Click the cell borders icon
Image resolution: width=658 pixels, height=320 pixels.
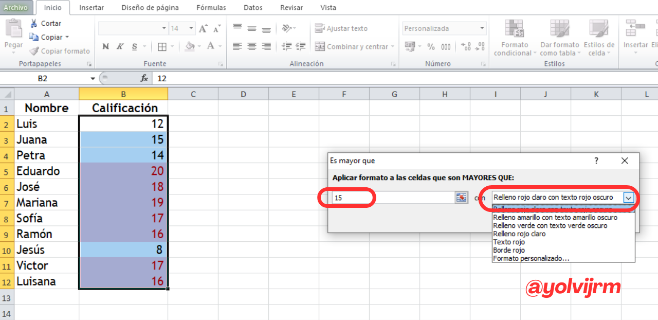(x=162, y=47)
